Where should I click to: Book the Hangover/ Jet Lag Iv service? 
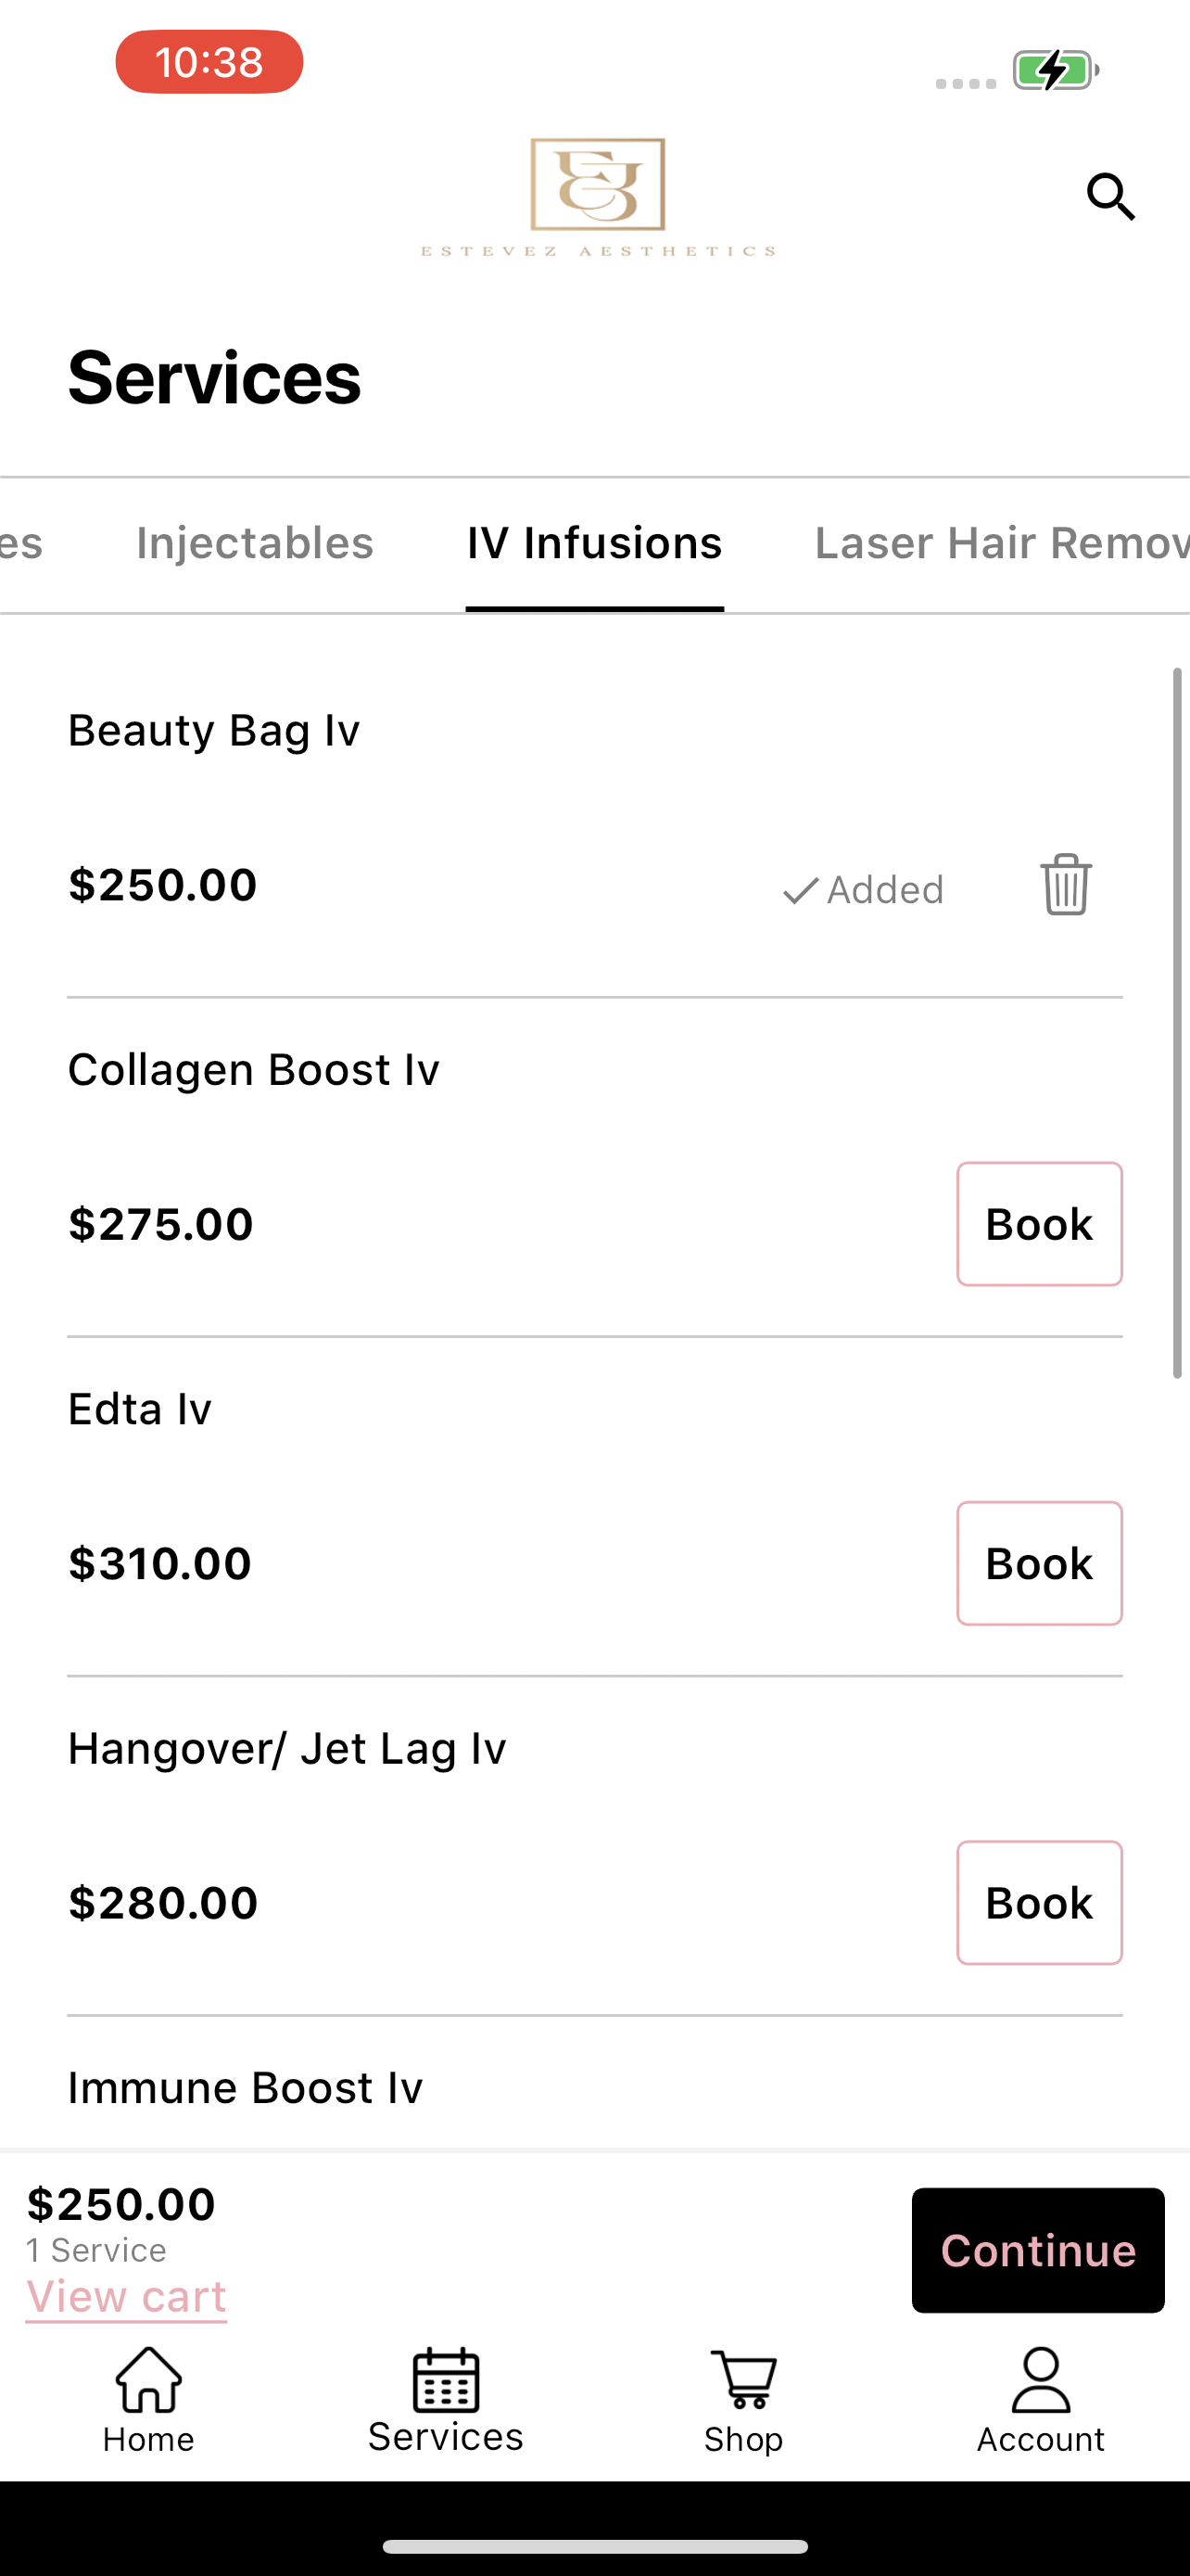[x=1039, y=1902]
